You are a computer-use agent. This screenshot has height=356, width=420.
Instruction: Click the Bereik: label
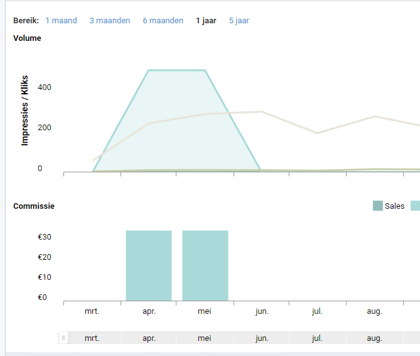pyautogui.click(x=26, y=21)
